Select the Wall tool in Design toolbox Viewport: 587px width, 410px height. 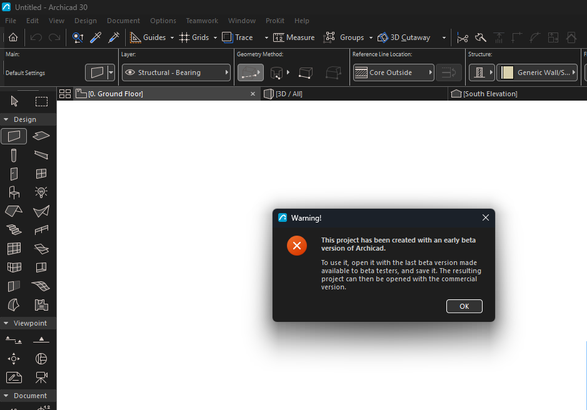coord(14,136)
